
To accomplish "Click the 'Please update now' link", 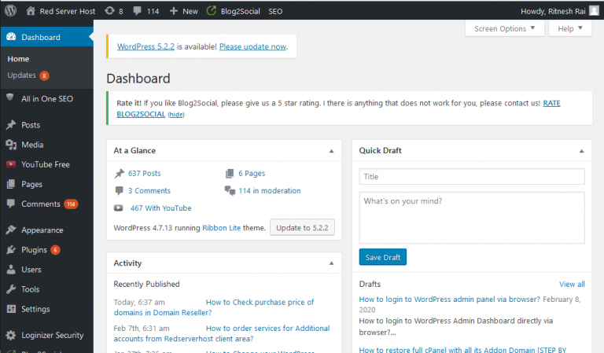I will (252, 46).
